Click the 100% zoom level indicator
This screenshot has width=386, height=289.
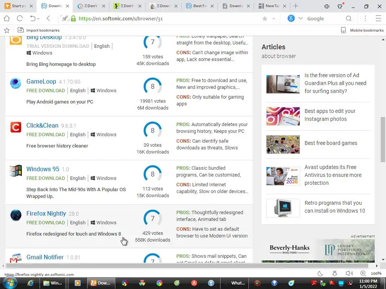[376, 274]
